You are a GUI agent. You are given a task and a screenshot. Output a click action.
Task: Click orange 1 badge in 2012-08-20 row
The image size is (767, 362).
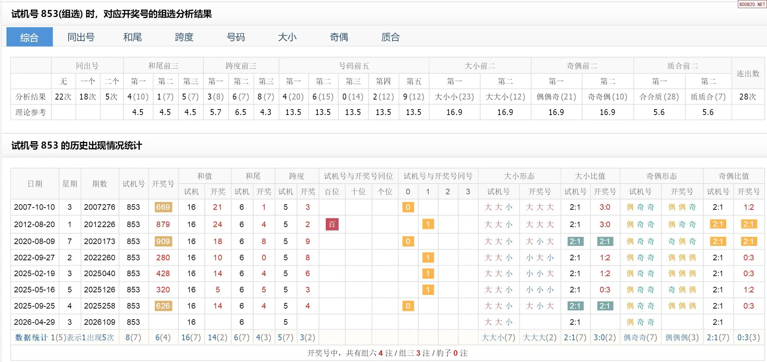click(x=428, y=224)
